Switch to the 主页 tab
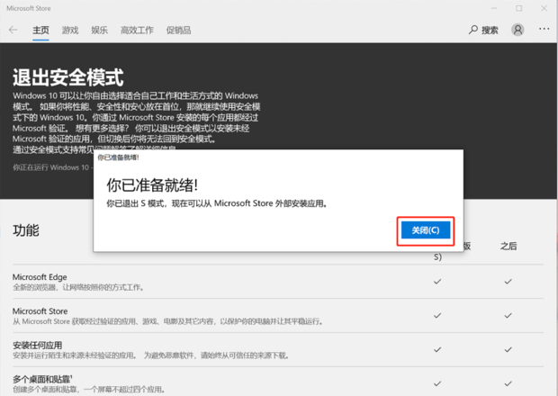Viewport: 558px width, 396px height. pyautogui.click(x=40, y=31)
